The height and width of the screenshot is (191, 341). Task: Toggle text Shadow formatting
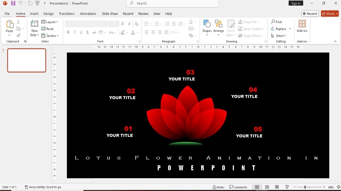point(87,32)
